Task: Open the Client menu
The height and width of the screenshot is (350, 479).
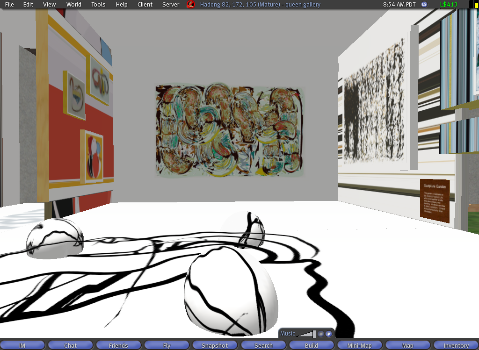Action: [145, 5]
